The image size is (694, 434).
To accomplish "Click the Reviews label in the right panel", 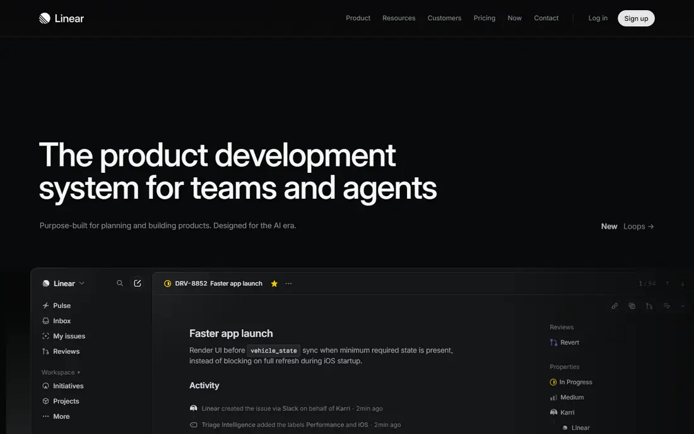I will click(x=562, y=327).
